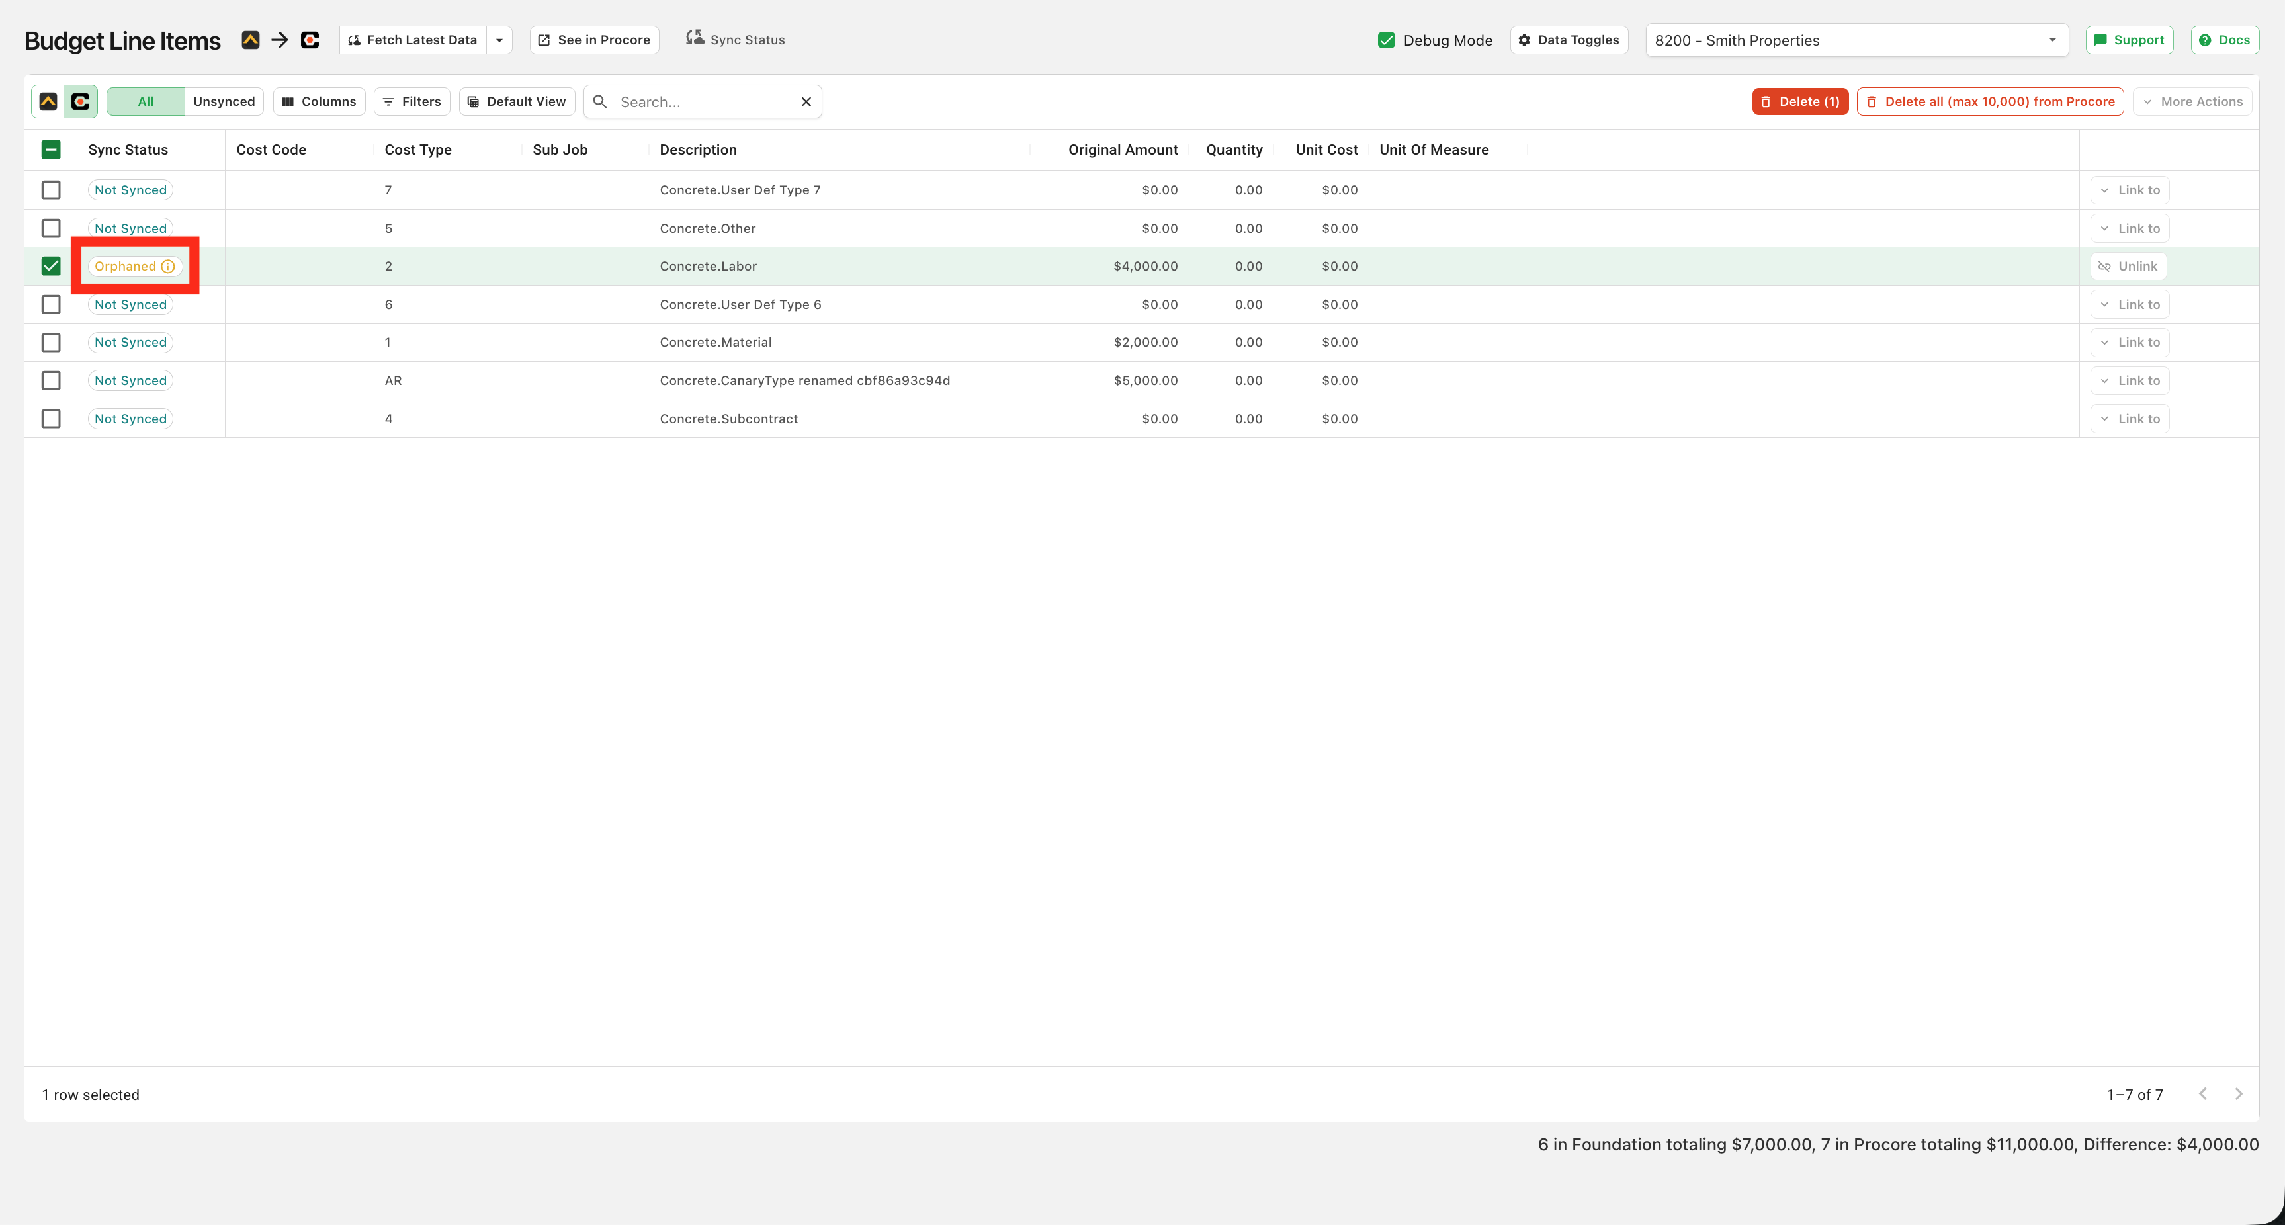Click the Concrete.CanaryType renamed cbf86a93c94d description
The width and height of the screenshot is (2285, 1225).
(x=804, y=380)
